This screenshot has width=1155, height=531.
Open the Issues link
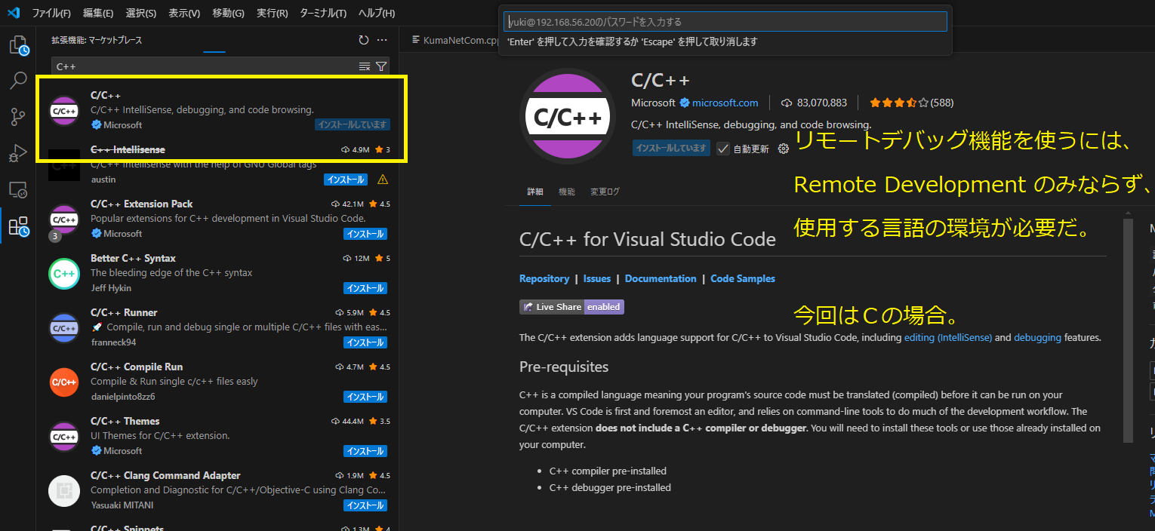tap(597, 278)
